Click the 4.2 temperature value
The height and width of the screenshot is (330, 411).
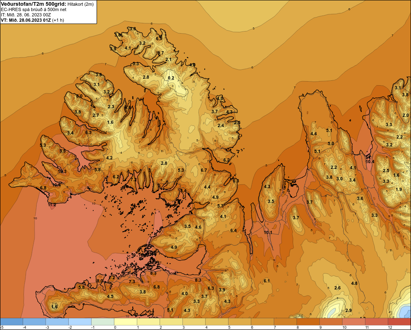pos(109,158)
